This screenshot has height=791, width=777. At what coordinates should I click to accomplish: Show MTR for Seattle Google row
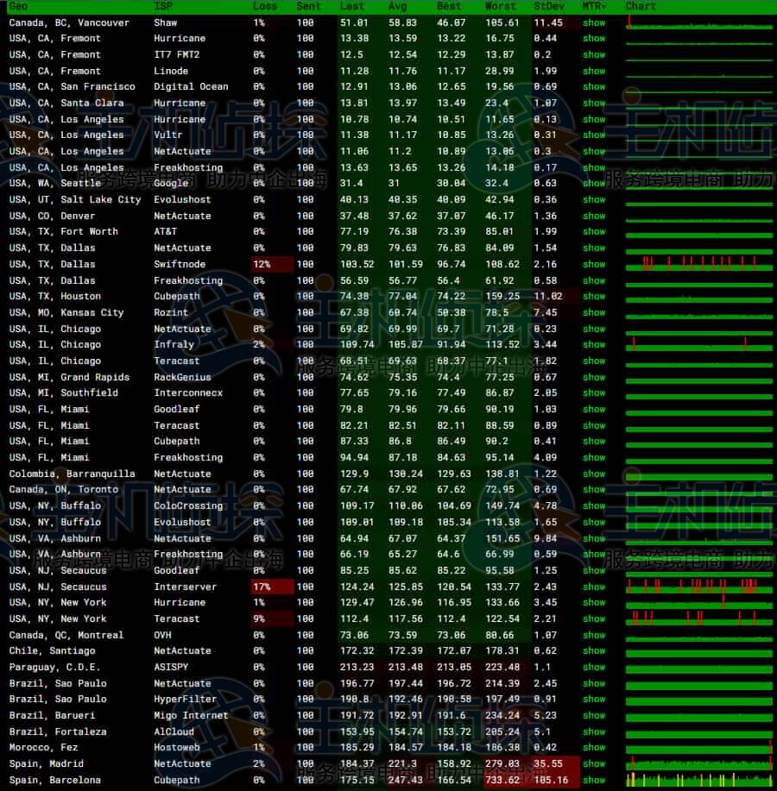(x=594, y=183)
